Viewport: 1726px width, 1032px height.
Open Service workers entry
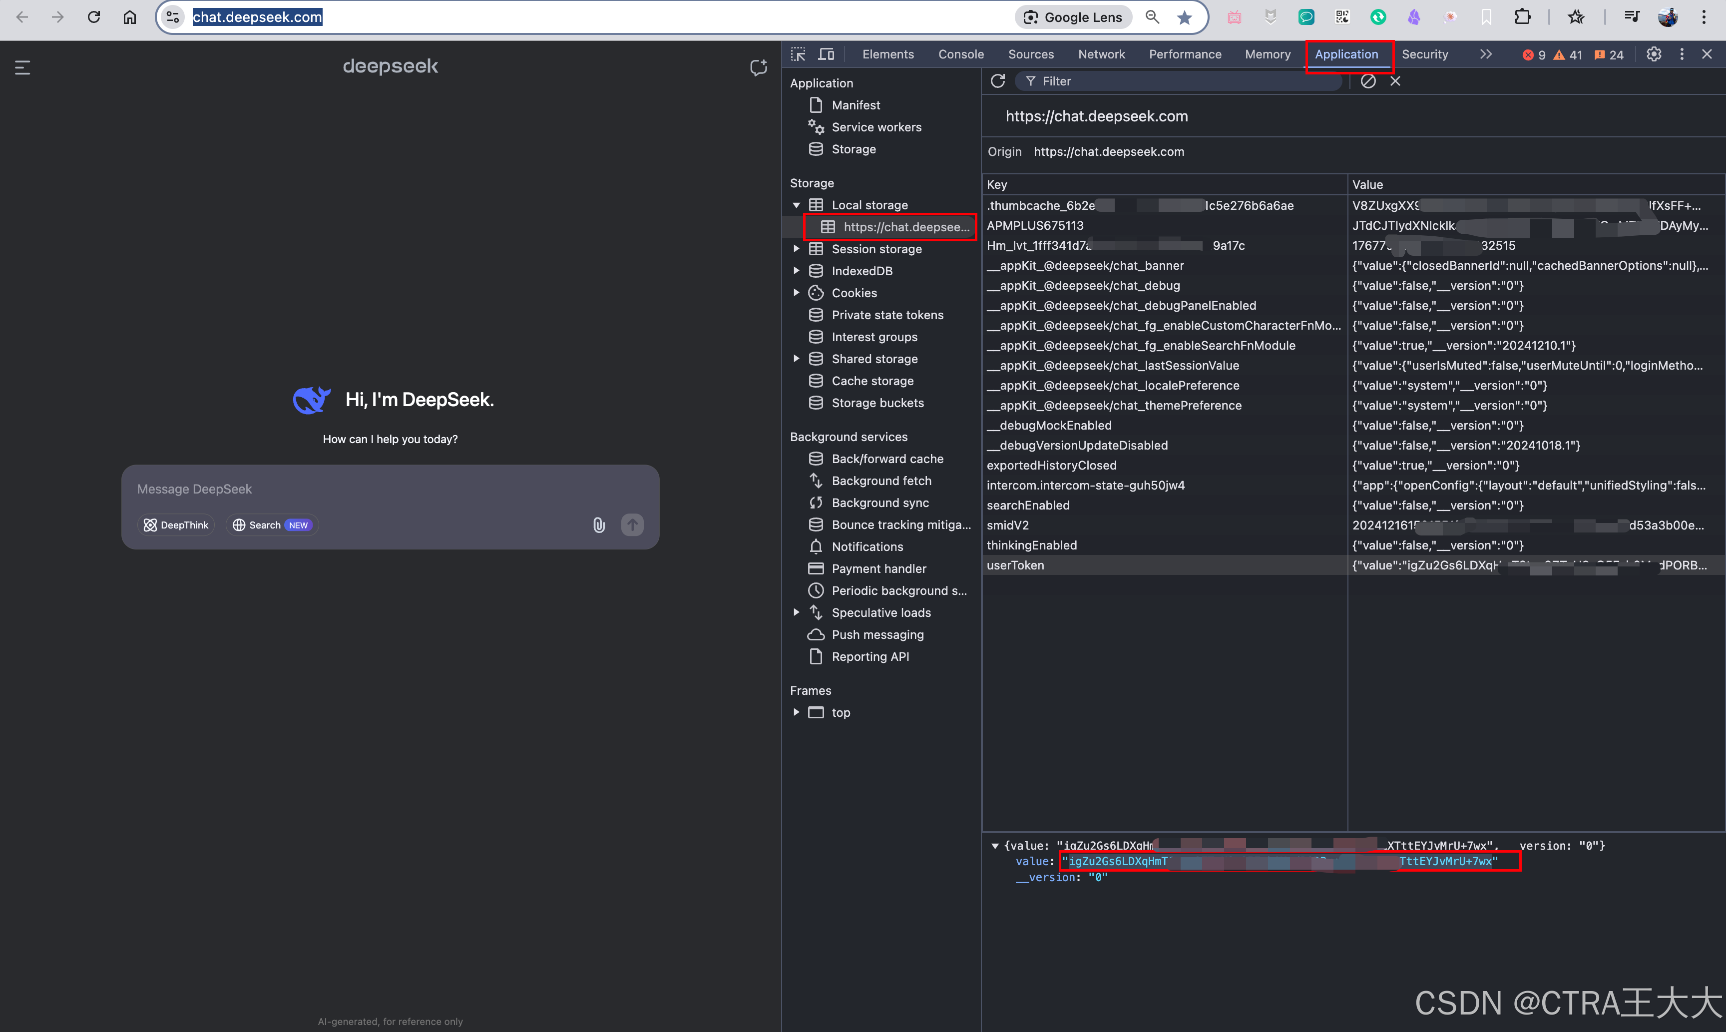(876, 127)
